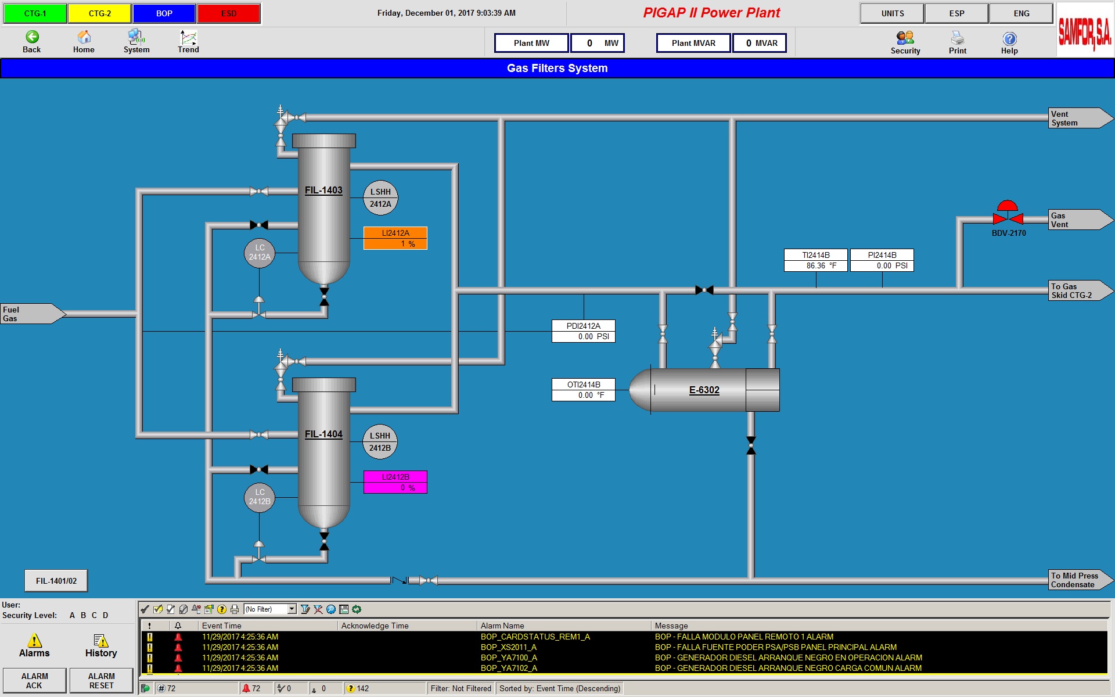Image resolution: width=1115 pixels, height=697 pixels.
Task: Go back using the Back arrow icon
Action: click(x=32, y=37)
